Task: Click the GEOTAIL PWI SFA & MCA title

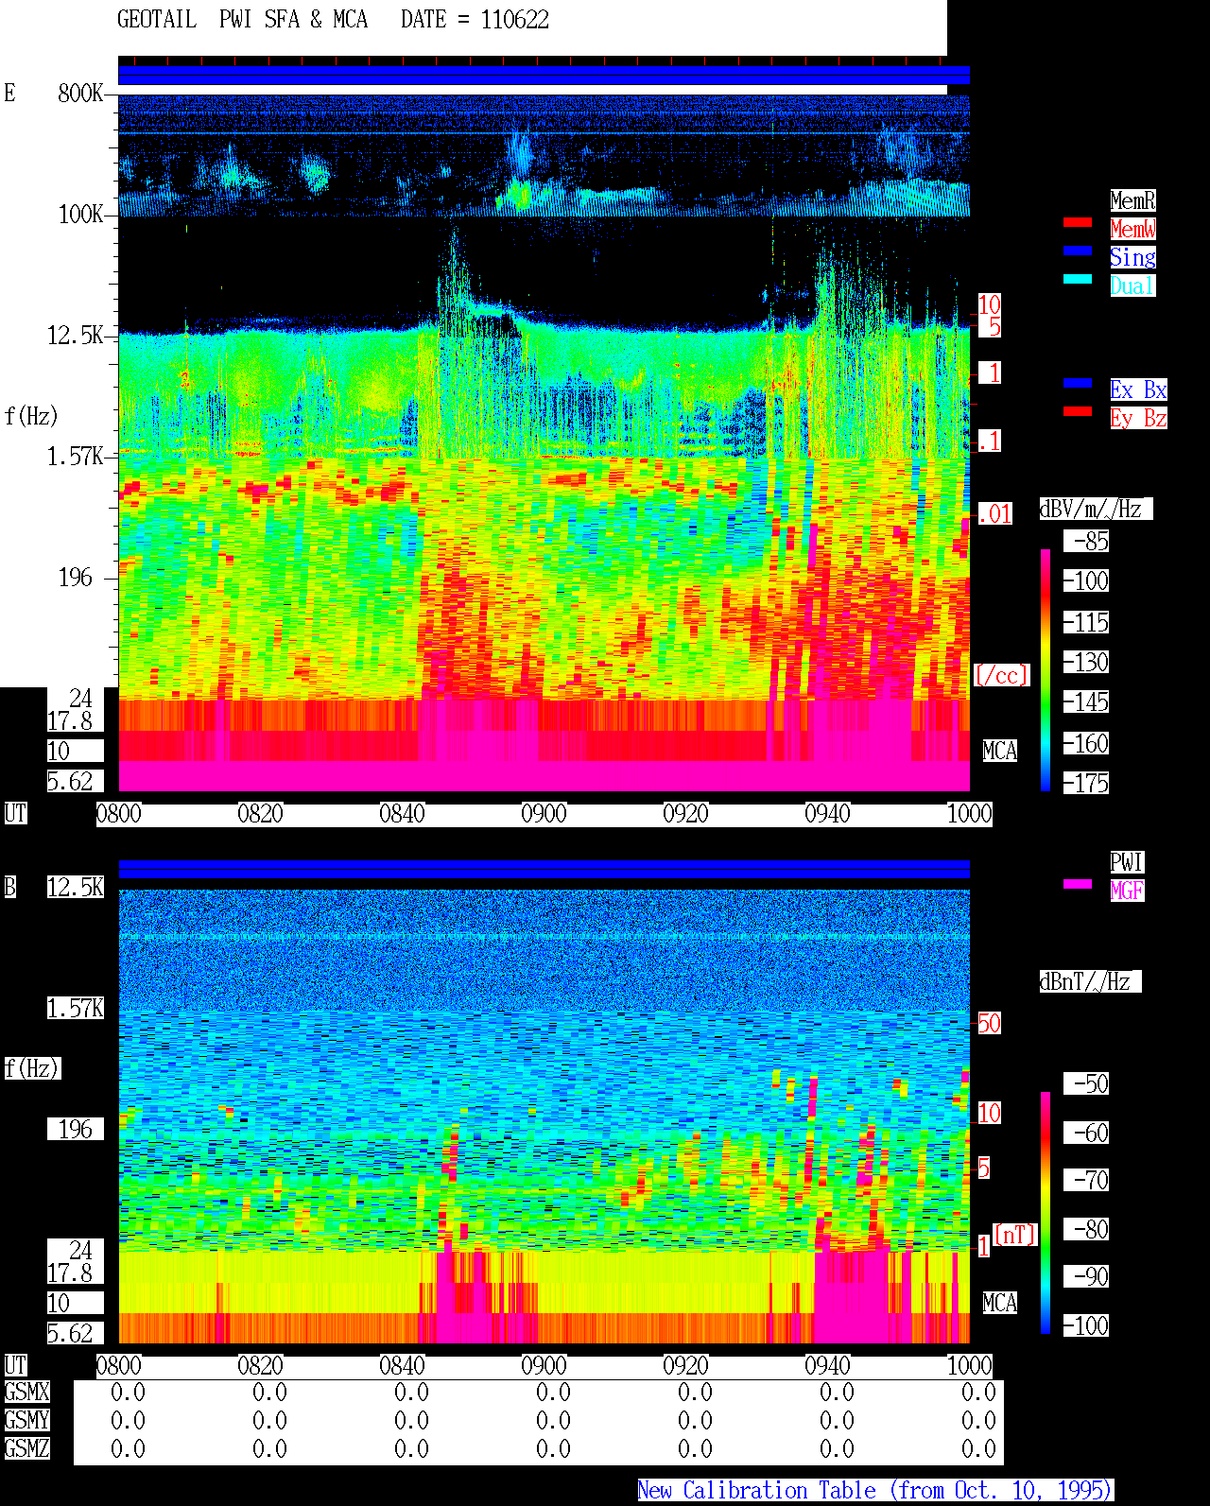Action: pos(242,20)
